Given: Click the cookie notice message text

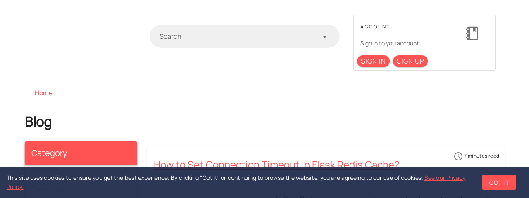Looking at the screenshot, I should pos(214,178).
